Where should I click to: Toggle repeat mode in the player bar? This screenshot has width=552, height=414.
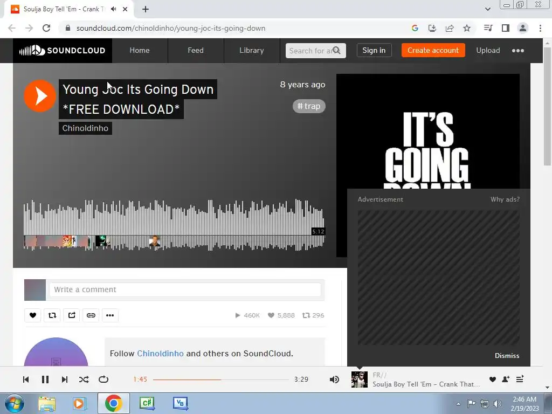coord(103,379)
